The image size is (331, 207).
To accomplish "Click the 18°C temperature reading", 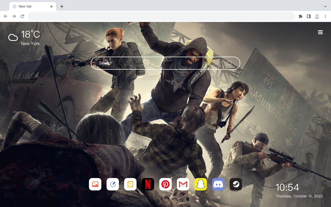I will coord(31,34).
